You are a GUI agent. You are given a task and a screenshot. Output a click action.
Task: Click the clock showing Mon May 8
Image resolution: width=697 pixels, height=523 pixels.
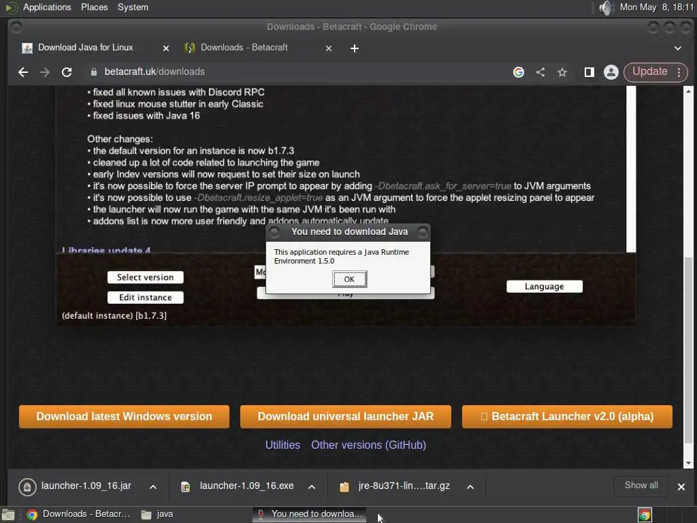pos(657,7)
